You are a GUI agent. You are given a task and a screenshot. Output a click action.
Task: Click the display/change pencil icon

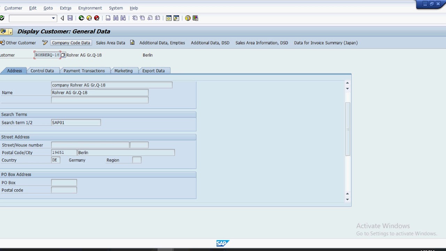click(x=45, y=43)
